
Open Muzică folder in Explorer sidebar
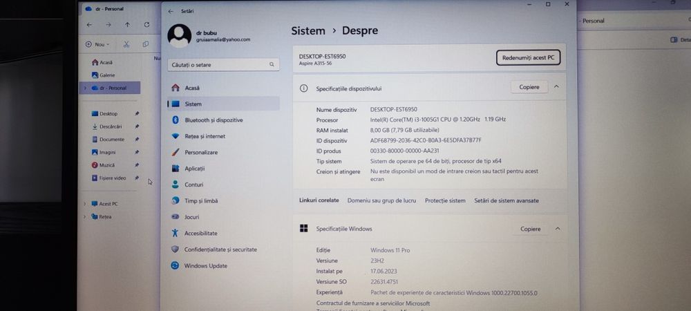click(103, 164)
